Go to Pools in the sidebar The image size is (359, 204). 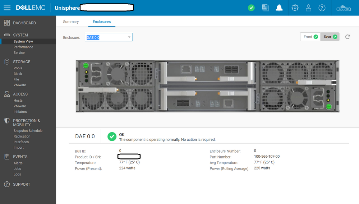tap(18, 68)
